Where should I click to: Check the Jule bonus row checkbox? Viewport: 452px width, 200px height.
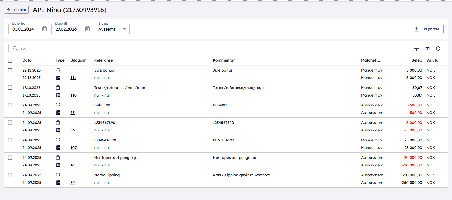click(10, 70)
